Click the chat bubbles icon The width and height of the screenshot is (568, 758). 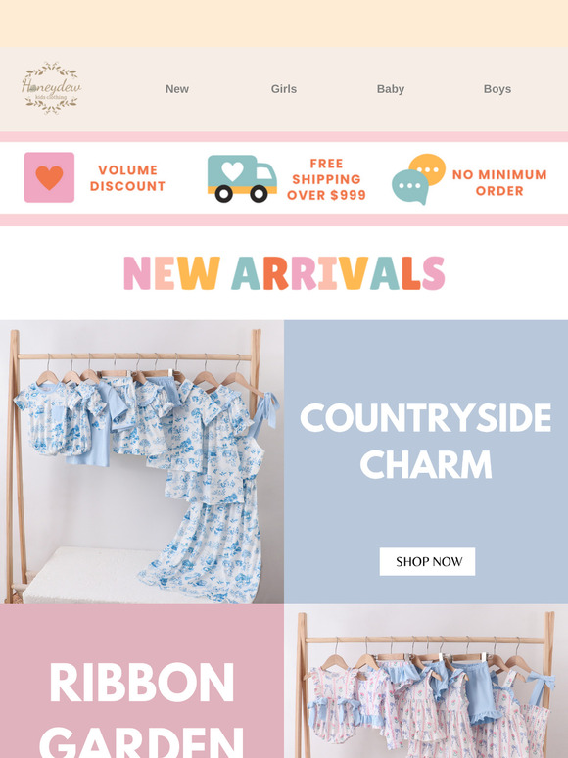(x=418, y=179)
